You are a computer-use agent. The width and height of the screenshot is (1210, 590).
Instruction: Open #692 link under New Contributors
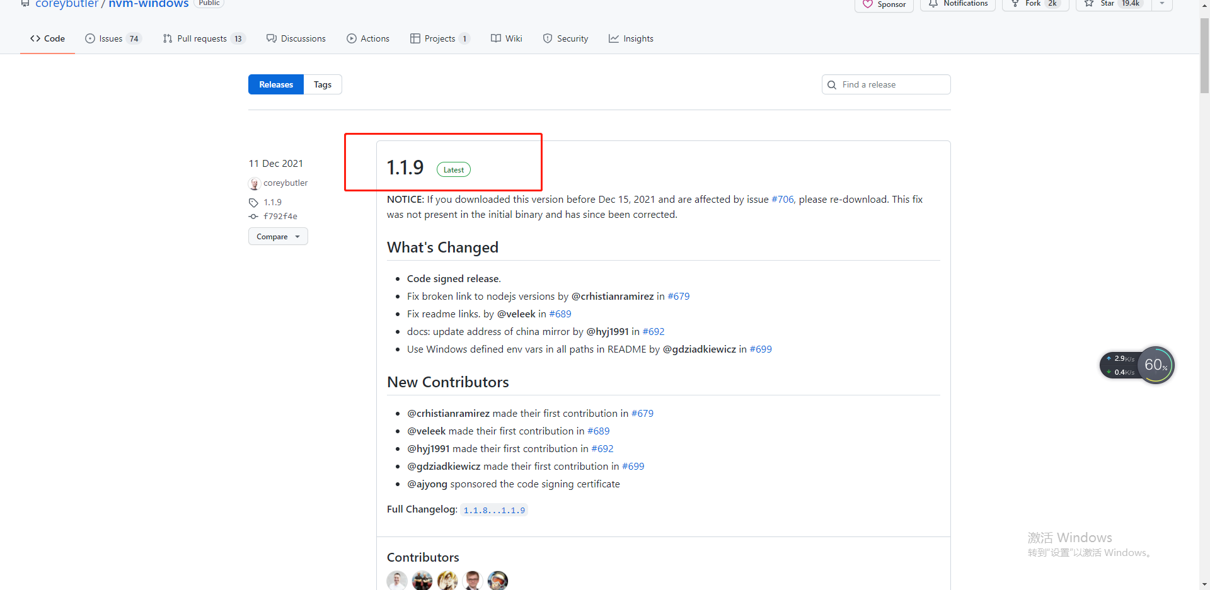click(x=602, y=448)
